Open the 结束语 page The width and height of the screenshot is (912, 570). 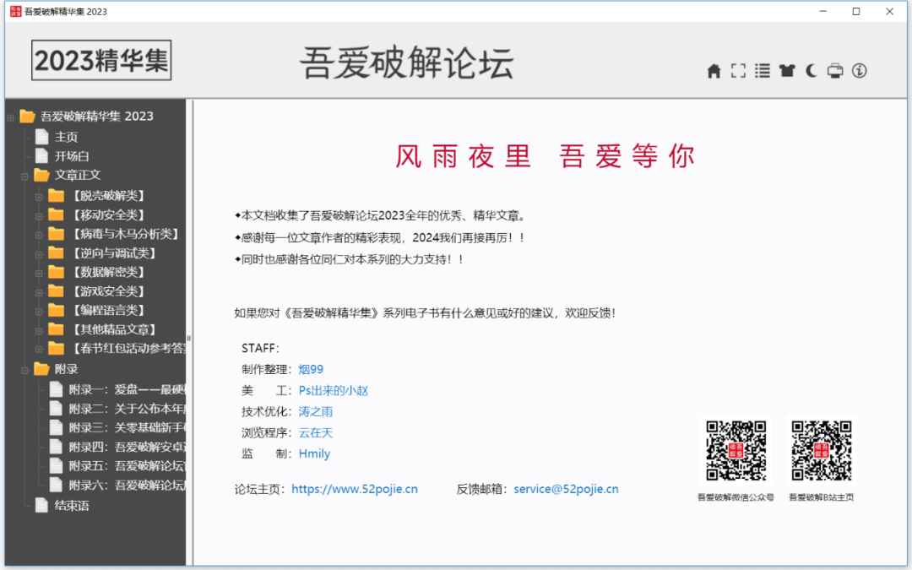[72, 506]
